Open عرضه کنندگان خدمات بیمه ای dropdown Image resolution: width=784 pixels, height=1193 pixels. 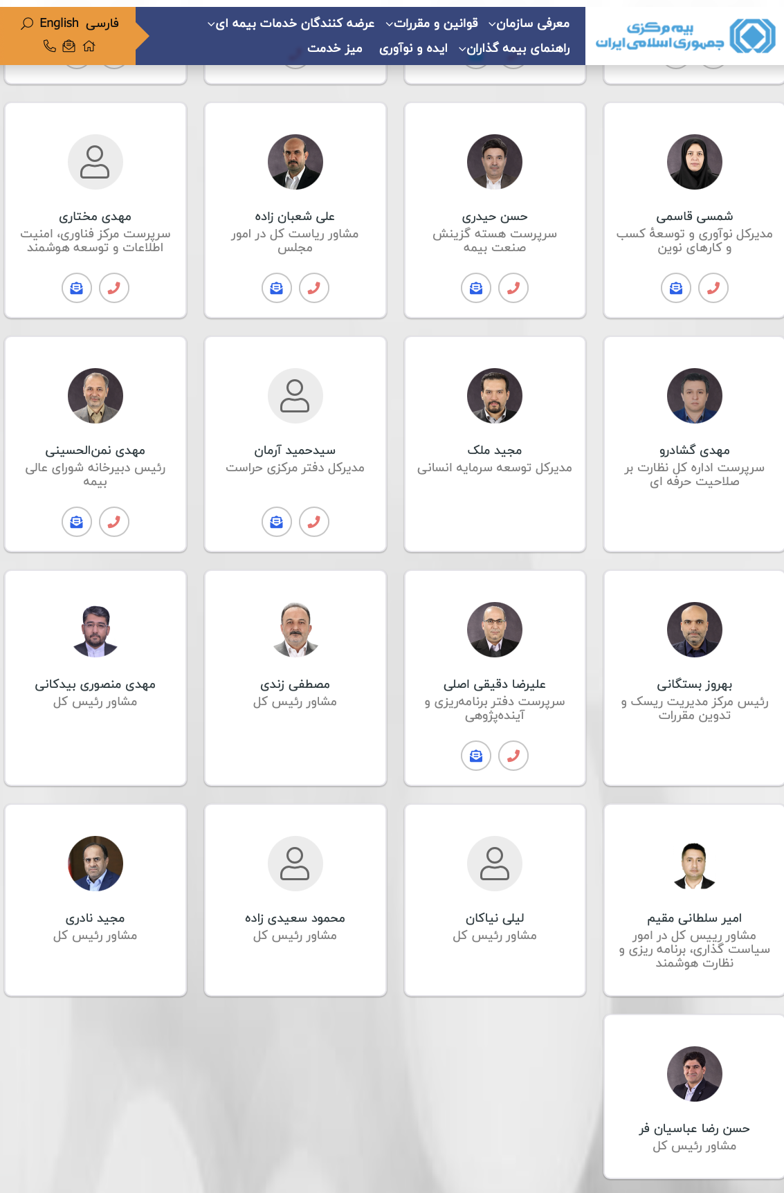point(291,24)
